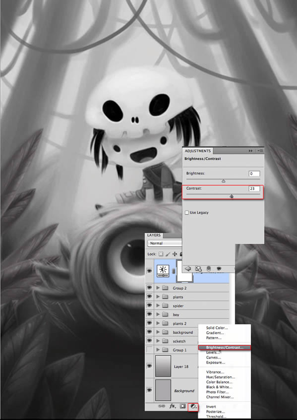Image resolution: width=297 pixels, height=420 pixels.
Task: Choose Brightness/Contrast from the adjustment menu
Action: tap(225, 348)
